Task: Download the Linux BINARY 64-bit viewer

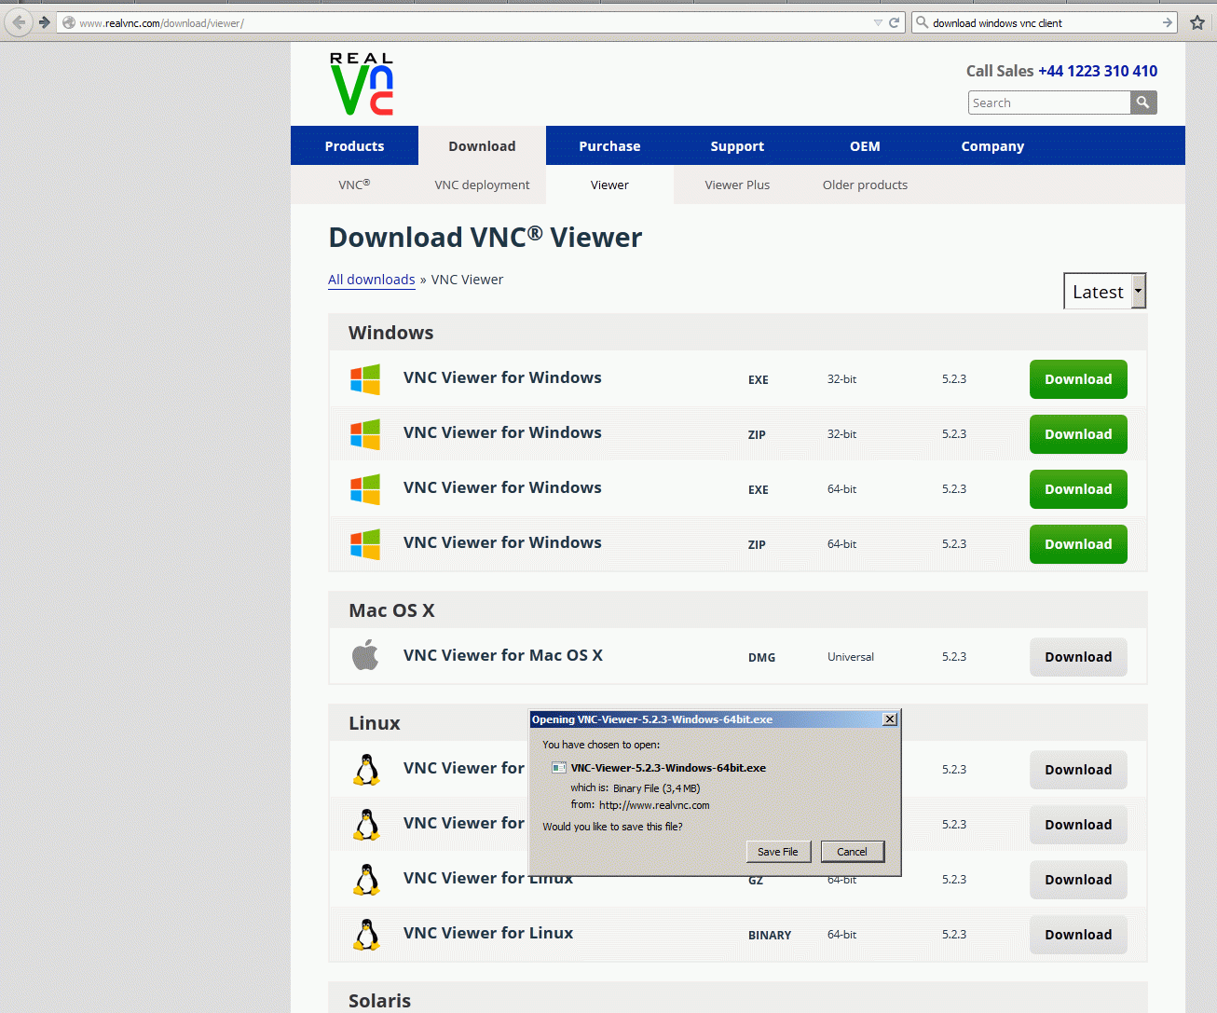Action: [x=1078, y=935]
